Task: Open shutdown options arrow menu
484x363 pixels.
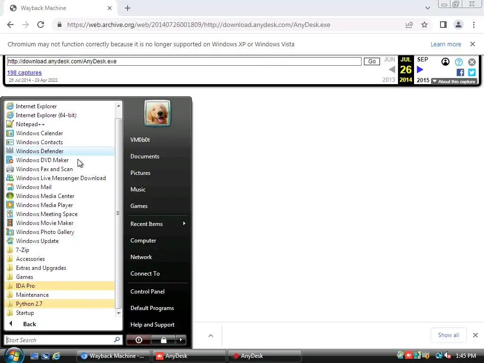Action: 181,340
